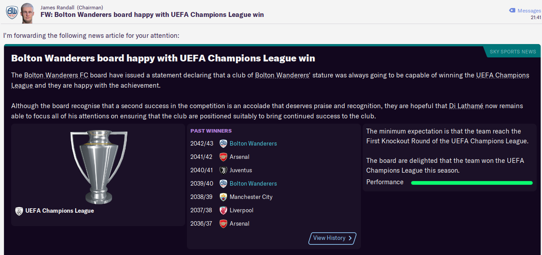Open the Messages icon at top right

click(512, 10)
